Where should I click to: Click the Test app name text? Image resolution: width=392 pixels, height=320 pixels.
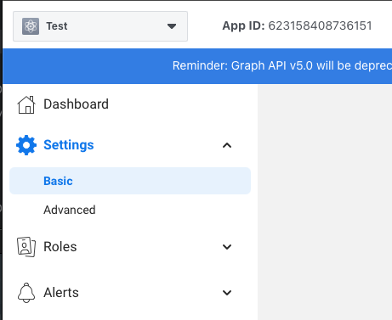(57, 26)
